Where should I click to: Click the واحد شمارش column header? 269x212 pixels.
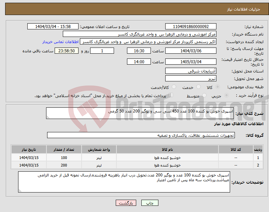[x=99, y=149]
